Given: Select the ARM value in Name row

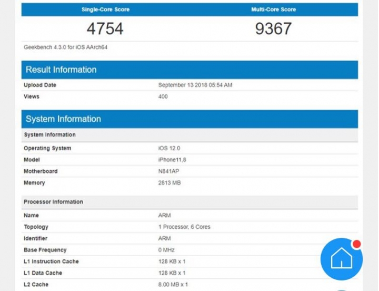Looking at the screenshot, I should pyautogui.click(x=164, y=216).
